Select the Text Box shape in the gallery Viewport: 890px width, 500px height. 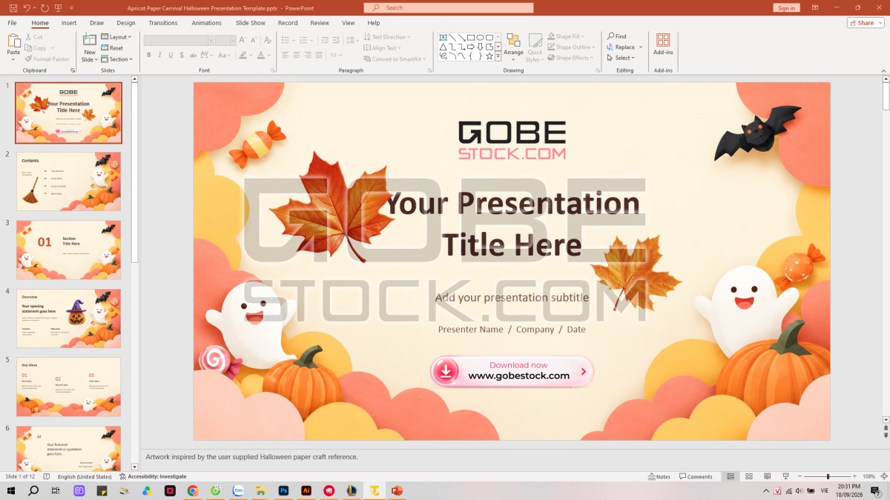tap(443, 37)
